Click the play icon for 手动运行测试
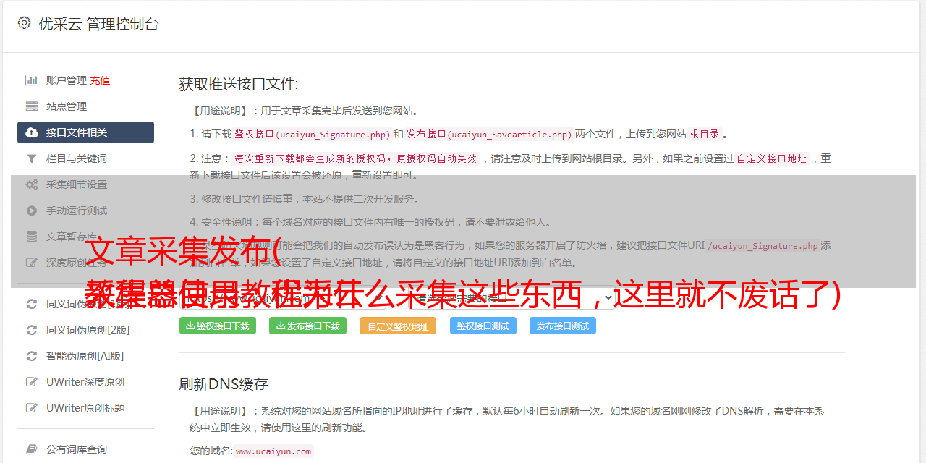Image resolution: width=926 pixels, height=463 pixels. (x=32, y=211)
